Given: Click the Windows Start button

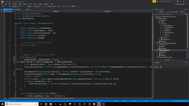Looking at the screenshot, I should pyautogui.click(x=2, y=104).
